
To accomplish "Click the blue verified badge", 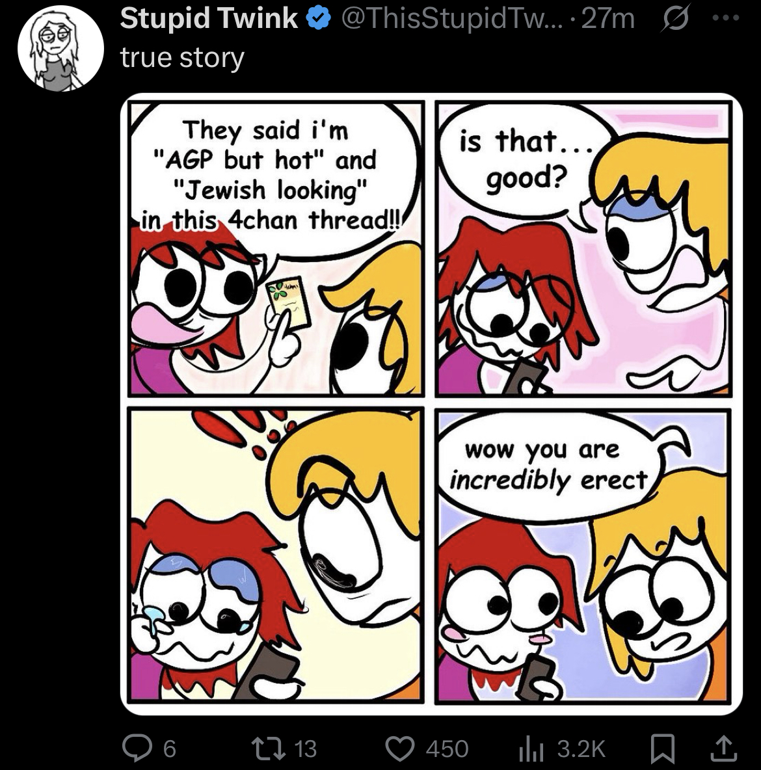I will click(x=319, y=19).
